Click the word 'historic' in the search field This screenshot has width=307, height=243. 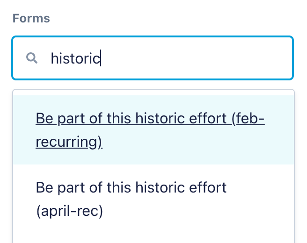[x=75, y=58]
